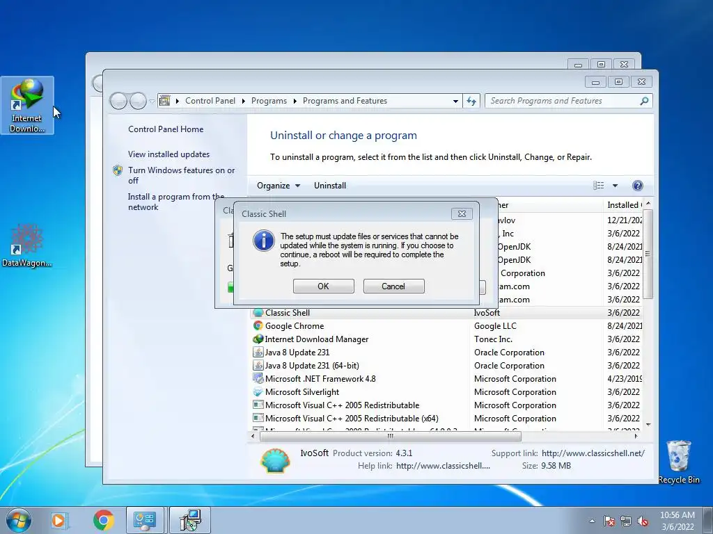Select Microsoft Silverlight in the list
This screenshot has width=713, height=534.
pyautogui.click(x=446, y=391)
